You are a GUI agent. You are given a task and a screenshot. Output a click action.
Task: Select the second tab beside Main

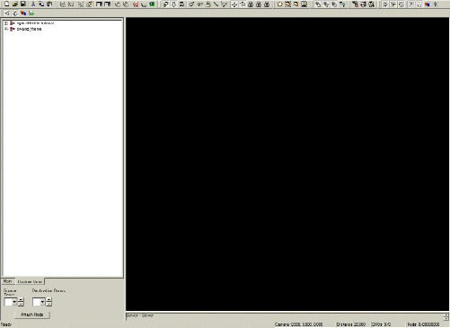pos(30,281)
